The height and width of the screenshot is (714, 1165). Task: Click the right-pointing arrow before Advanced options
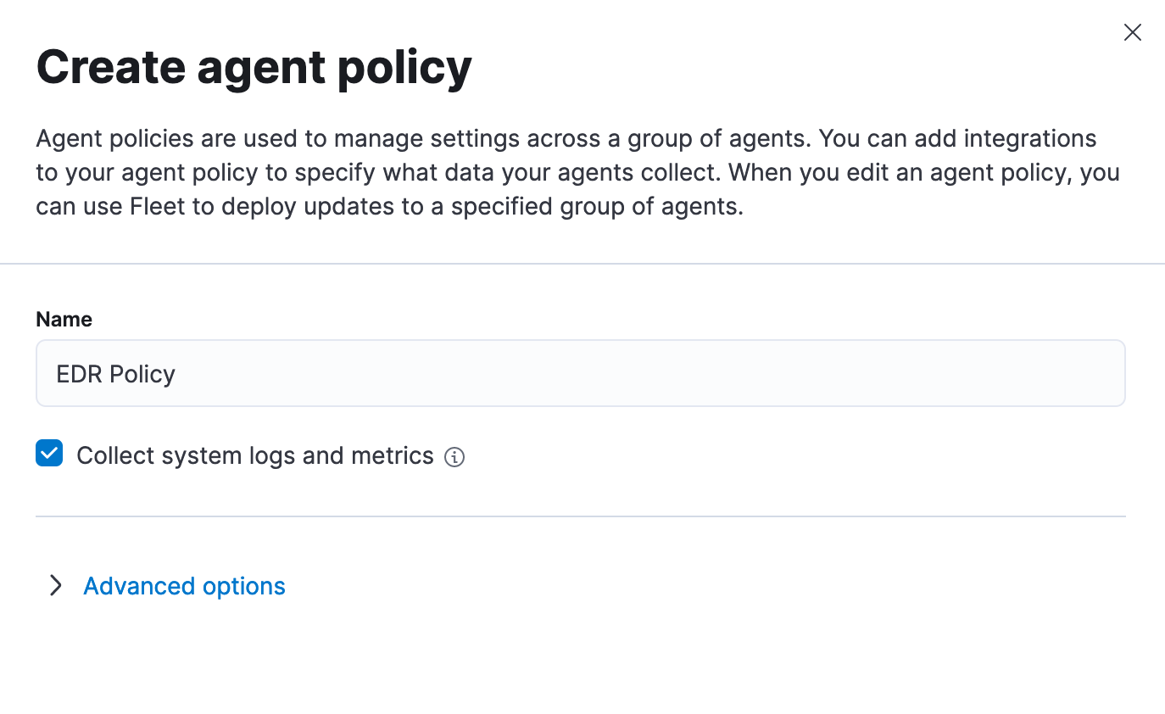[x=56, y=585]
